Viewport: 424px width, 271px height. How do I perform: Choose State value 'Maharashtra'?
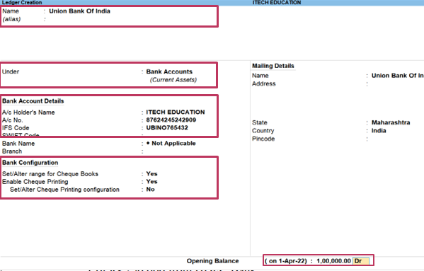(391, 122)
